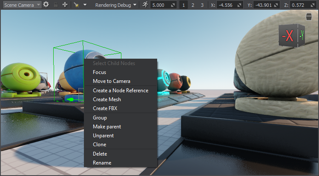
Task: Select camera speed preset 3
Action: click(202, 5)
